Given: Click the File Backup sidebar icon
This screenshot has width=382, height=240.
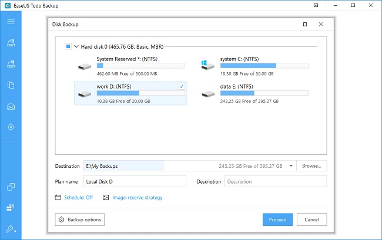Looking at the screenshot, I should tap(11, 85).
